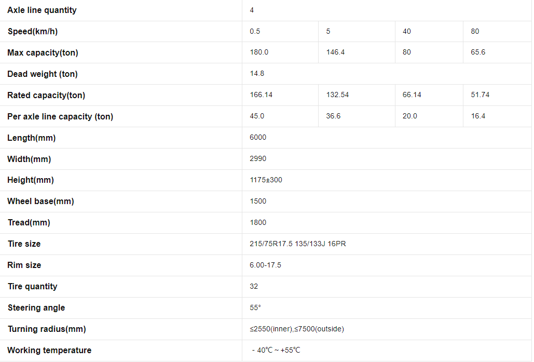Click the width value 2990
The width and height of the screenshot is (534, 362).
pos(258,159)
